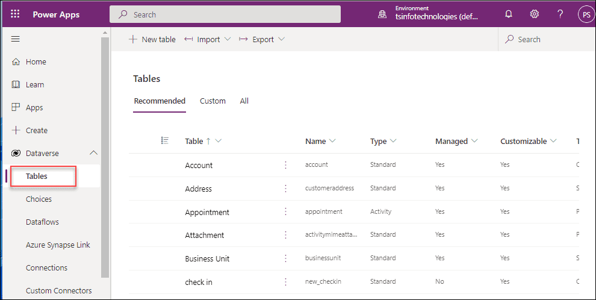The width and height of the screenshot is (596, 300).
Task: Click the environment globe icon
Action: (382, 15)
